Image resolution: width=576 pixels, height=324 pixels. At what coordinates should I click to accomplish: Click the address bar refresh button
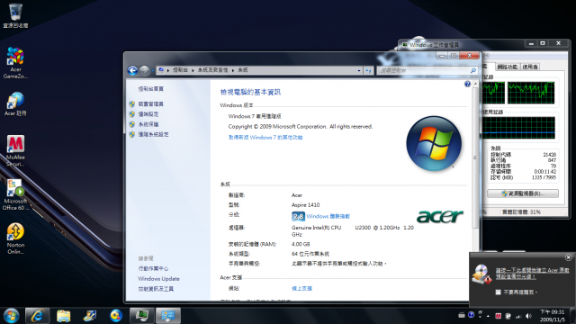[x=368, y=70]
